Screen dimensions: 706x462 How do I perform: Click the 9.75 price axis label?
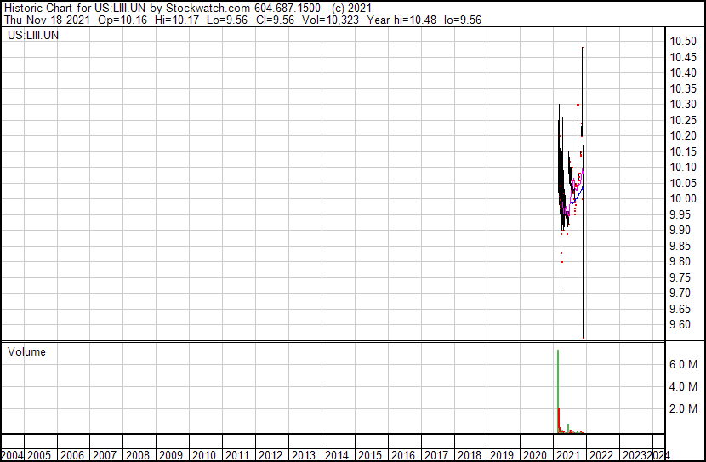[680, 277]
